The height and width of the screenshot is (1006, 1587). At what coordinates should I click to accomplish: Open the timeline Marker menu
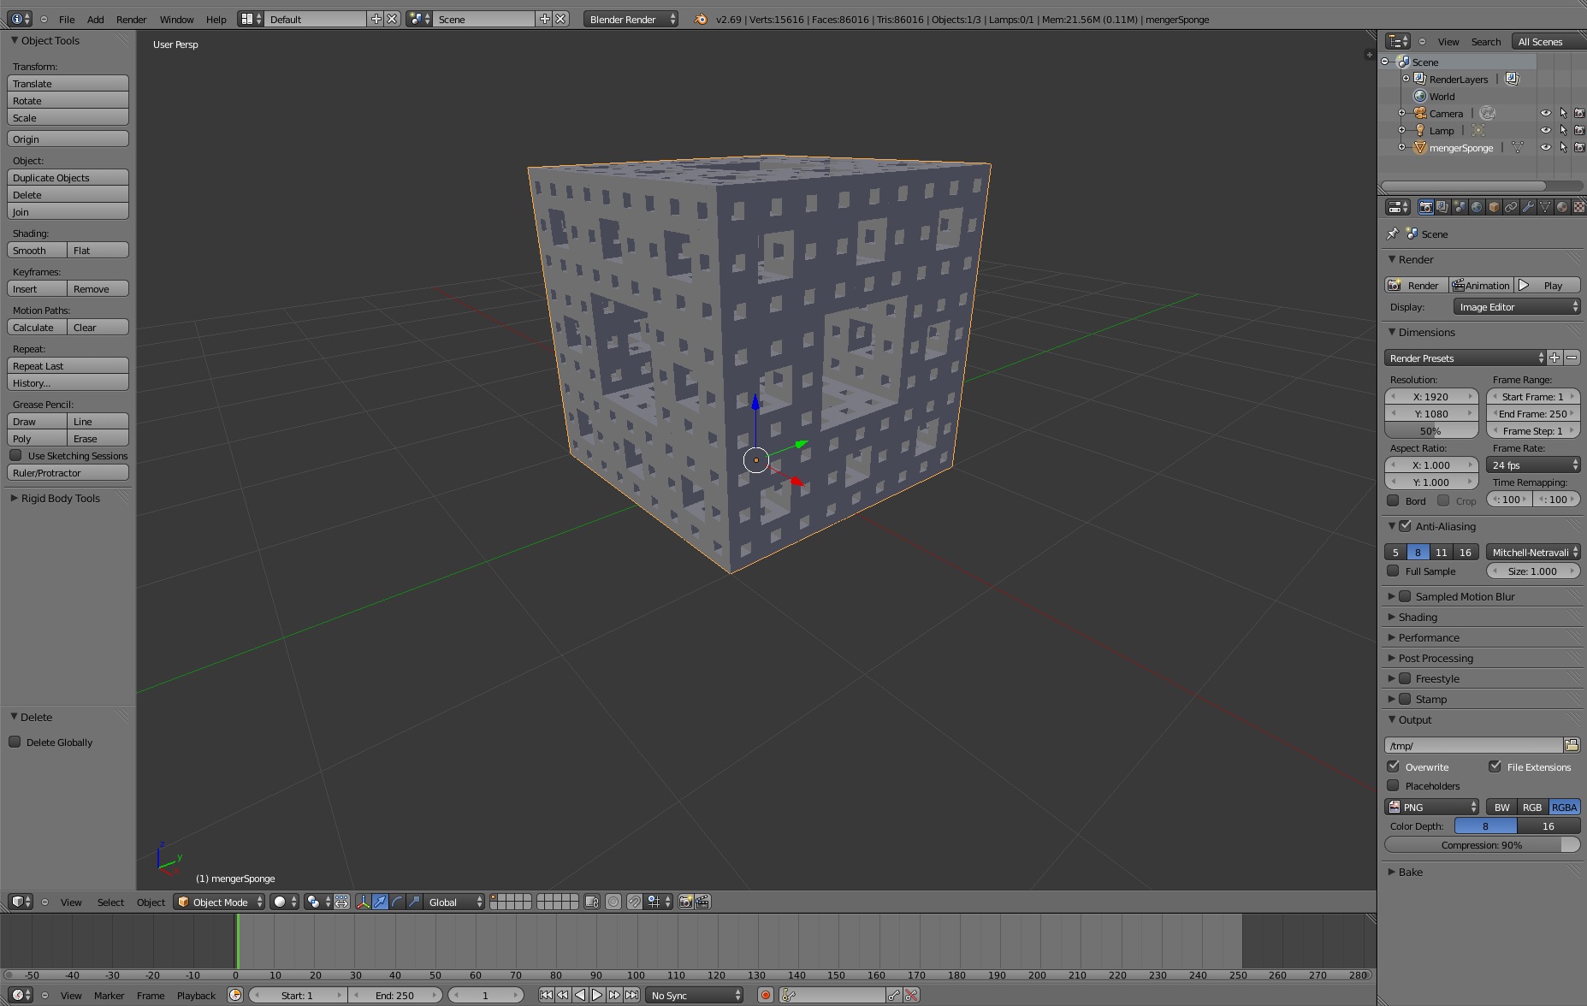coord(109,995)
